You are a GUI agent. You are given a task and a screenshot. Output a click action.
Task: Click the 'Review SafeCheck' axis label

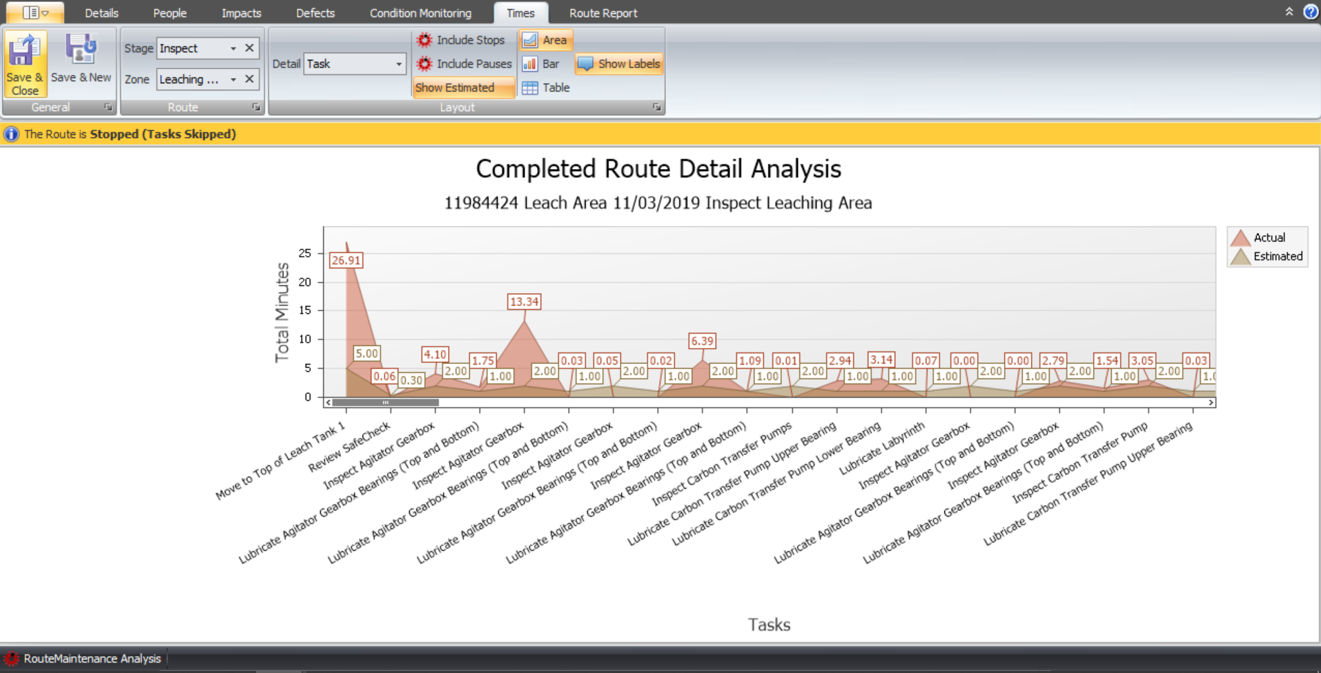pyautogui.click(x=349, y=448)
